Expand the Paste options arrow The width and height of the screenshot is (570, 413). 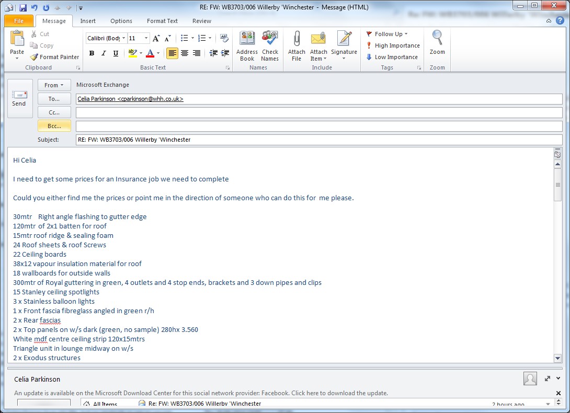[x=17, y=58]
